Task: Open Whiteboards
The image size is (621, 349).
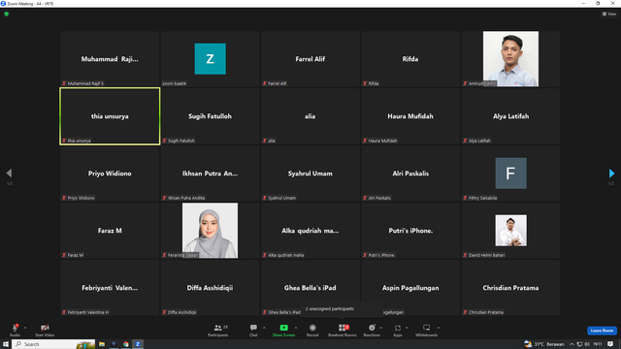Action: pyautogui.click(x=427, y=330)
